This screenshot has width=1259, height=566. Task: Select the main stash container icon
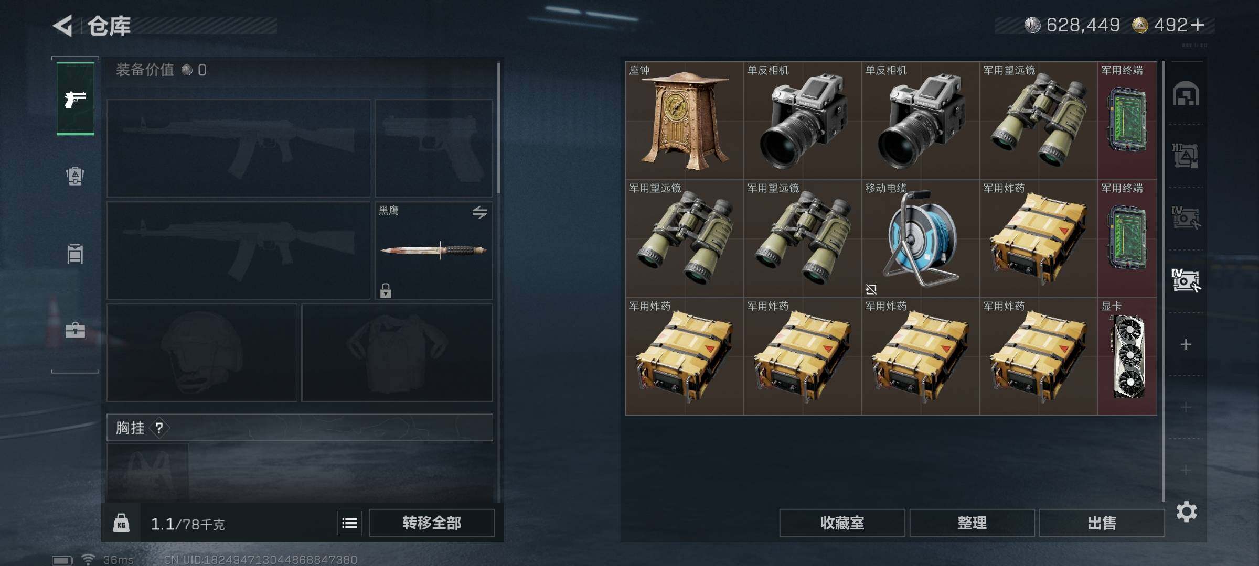tap(1186, 94)
